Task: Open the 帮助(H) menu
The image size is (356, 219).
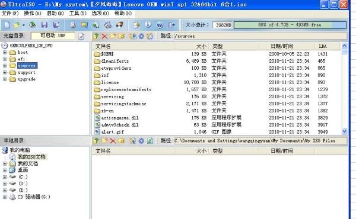Action: pos(123,13)
